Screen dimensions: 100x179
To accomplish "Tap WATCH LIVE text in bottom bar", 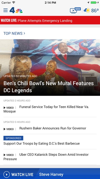I will coord(22,175).
